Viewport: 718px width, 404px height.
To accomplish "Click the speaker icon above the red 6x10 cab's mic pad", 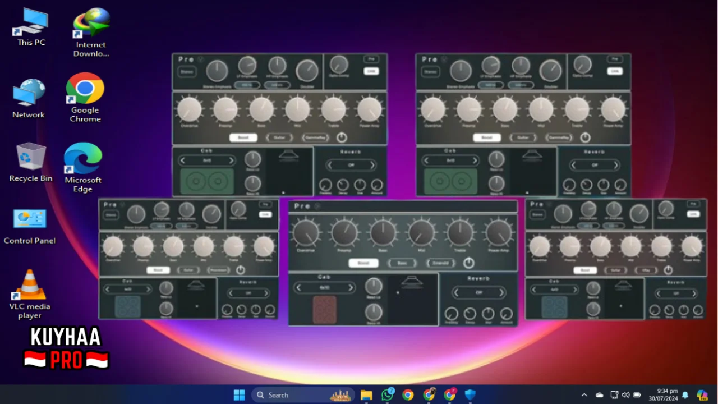I will 412,282.
